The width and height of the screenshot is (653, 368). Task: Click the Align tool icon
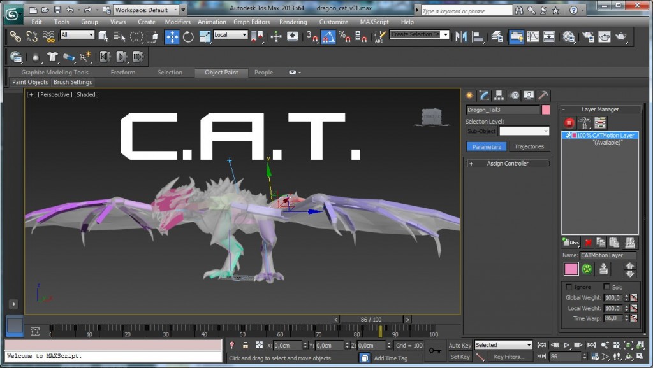[478, 36]
